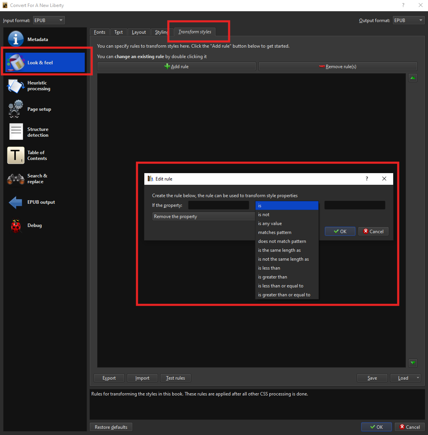The width and height of the screenshot is (428, 435).
Task: Choose 'is greater than' option
Action: (287, 277)
